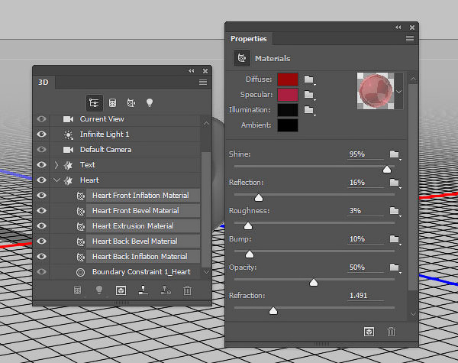
Task: Click Properties panel scroll up arrow
Action: coord(413,79)
